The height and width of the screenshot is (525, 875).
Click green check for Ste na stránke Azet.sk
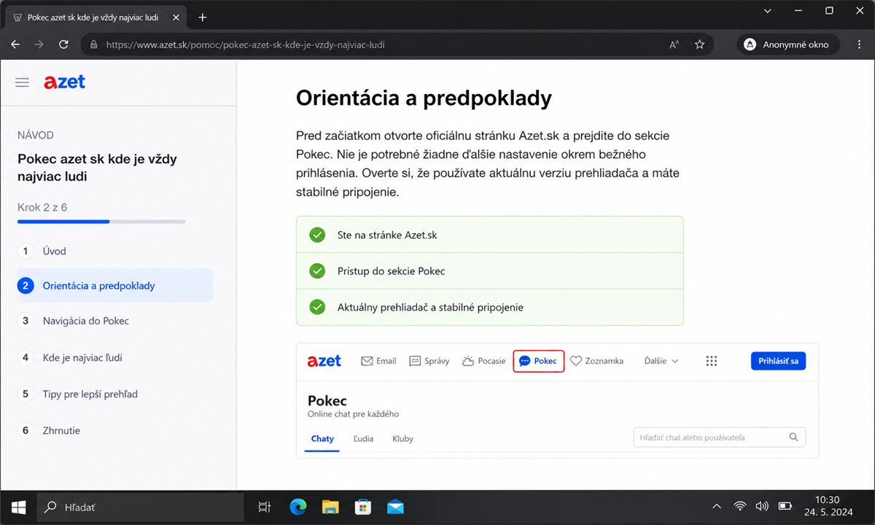(x=317, y=235)
